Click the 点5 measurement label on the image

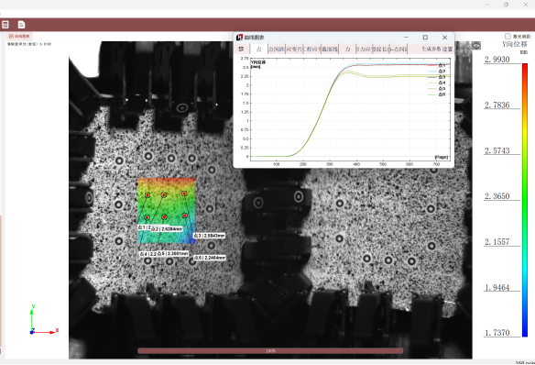(172, 253)
